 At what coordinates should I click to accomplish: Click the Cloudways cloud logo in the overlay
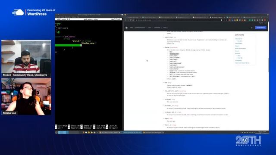18,12
